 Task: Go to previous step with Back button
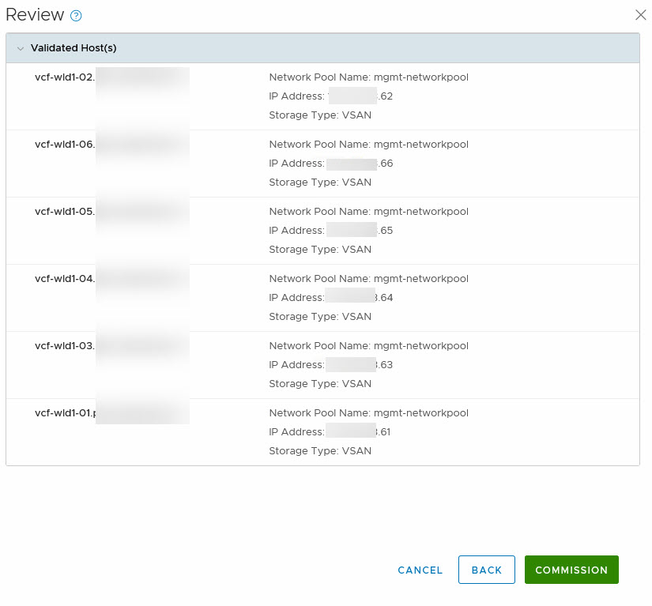pos(486,570)
